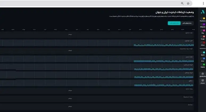Open the FAQ question-mark icon in the sidebar
This screenshot has height=112, width=206.
(203, 74)
